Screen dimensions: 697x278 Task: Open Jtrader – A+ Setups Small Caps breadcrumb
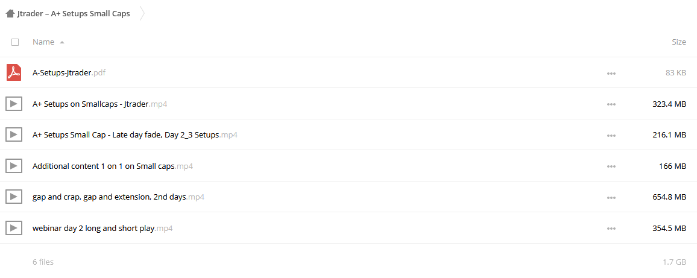(74, 14)
